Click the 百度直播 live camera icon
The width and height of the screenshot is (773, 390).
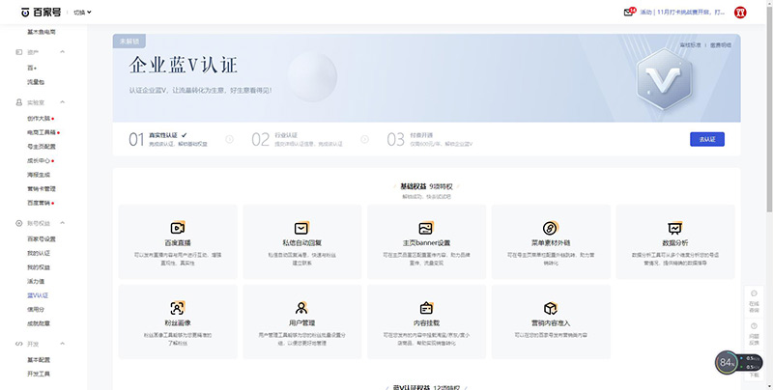(x=178, y=228)
